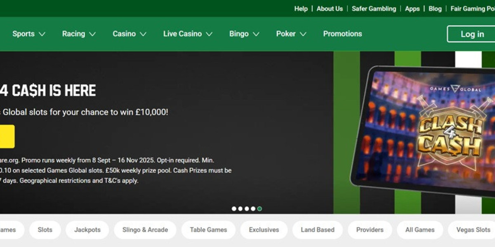
Task: Select the first carousel dot
Action: (234, 209)
